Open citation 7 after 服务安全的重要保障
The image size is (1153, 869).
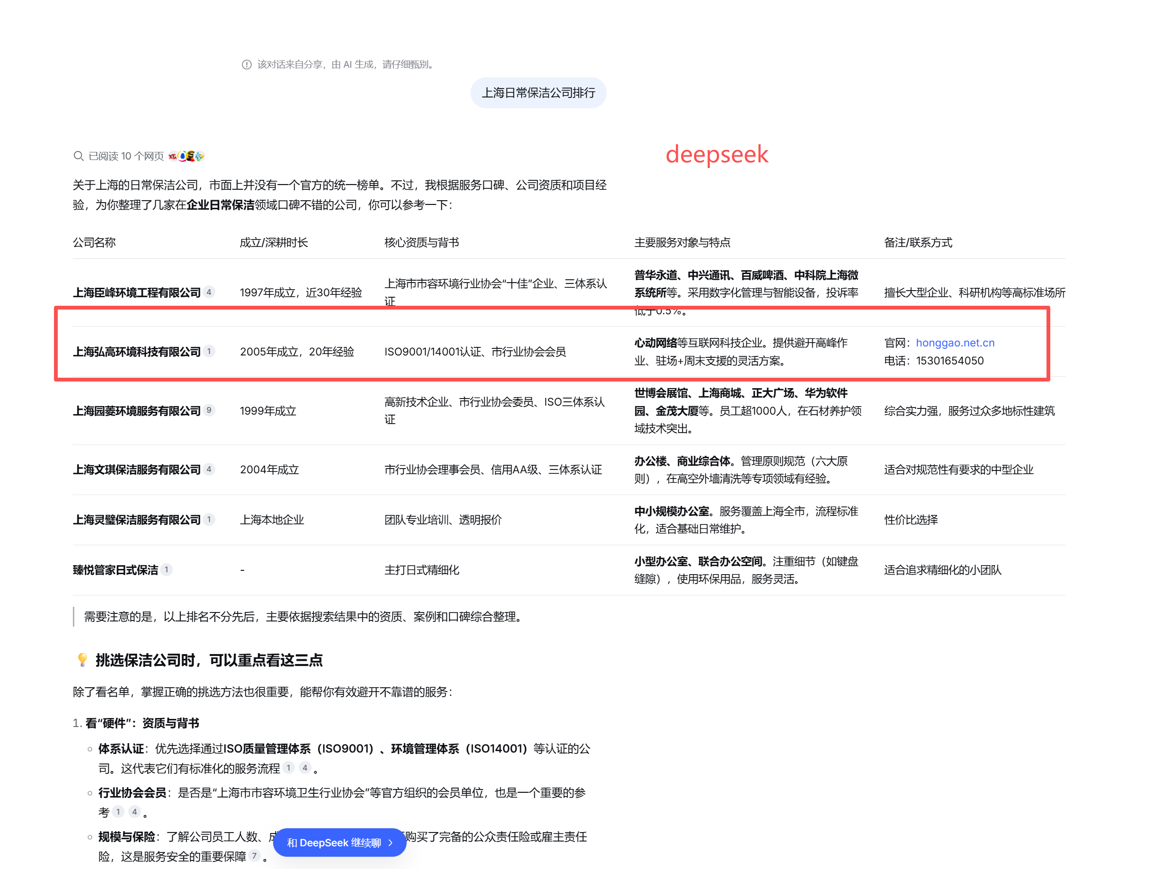pos(254,855)
